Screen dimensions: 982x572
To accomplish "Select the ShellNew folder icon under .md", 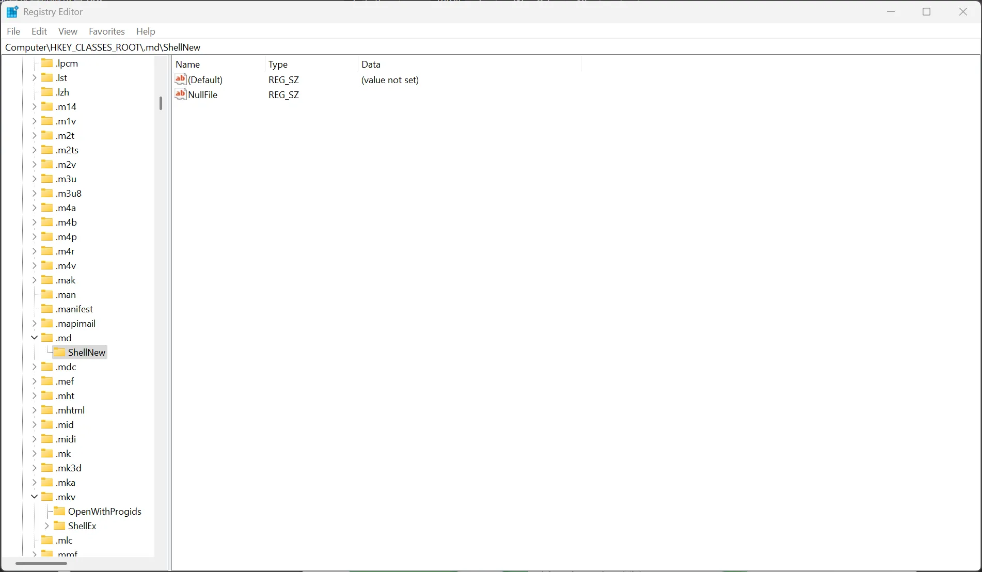I will [60, 352].
